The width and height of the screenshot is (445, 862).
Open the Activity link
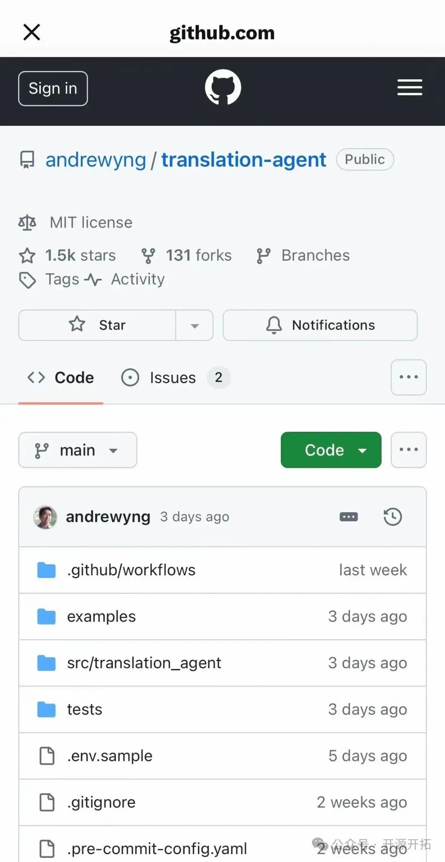pos(138,279)
